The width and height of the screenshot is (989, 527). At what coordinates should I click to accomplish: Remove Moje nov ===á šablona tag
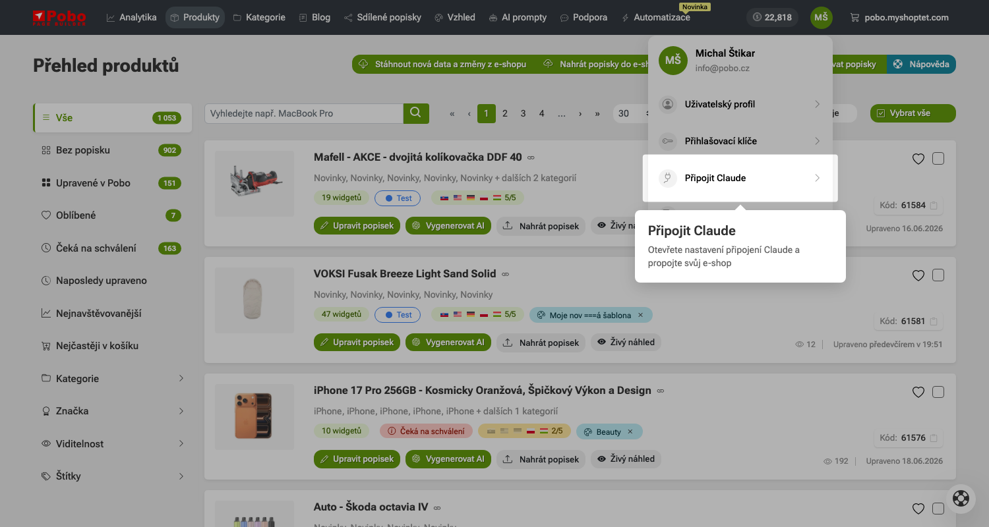click(x=640, y=316)
